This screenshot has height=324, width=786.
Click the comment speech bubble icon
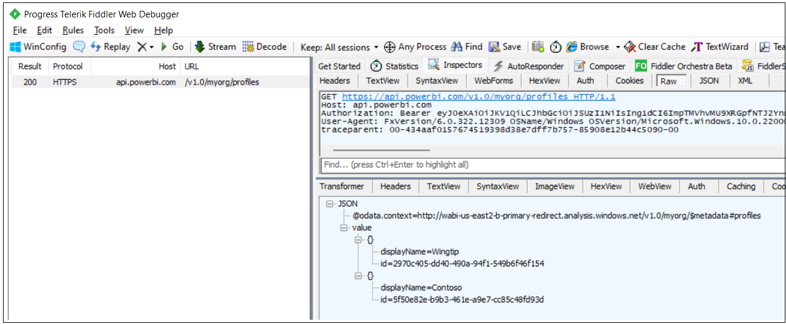pos(79,47)
